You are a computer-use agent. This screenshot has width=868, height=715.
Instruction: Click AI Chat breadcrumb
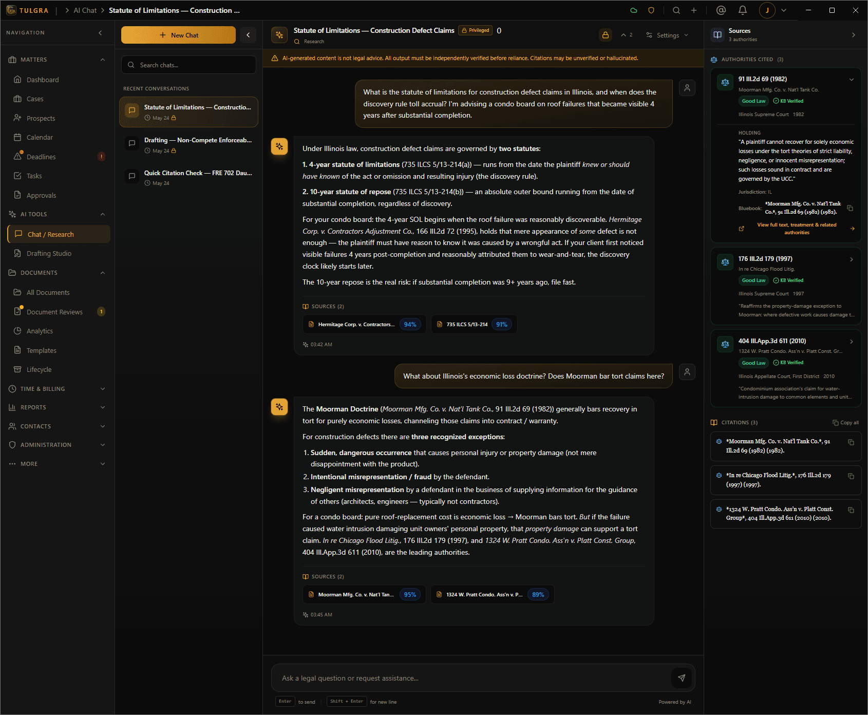[85, 10]
